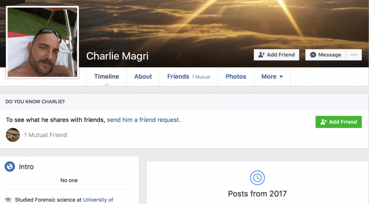Click Add Friend button on cover photo
The height and width of the screenshot is (204, 369).
tap(276, 55)
